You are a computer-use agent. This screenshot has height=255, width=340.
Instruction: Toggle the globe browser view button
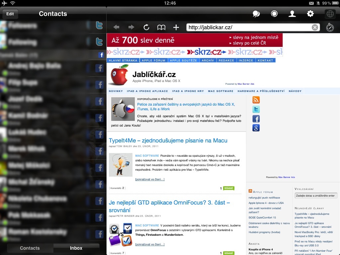point(330,14)
